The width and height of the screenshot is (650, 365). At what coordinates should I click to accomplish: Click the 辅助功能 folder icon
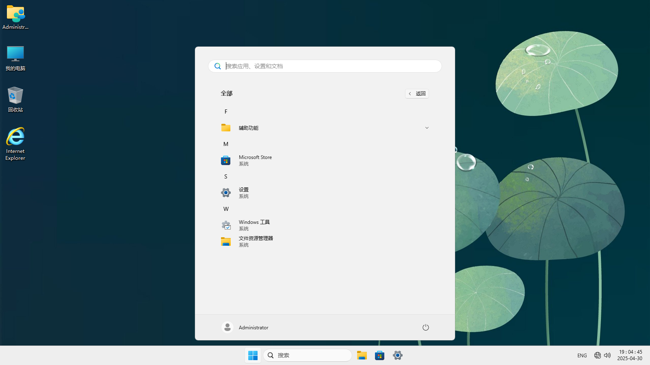click(x=226, y=128)
